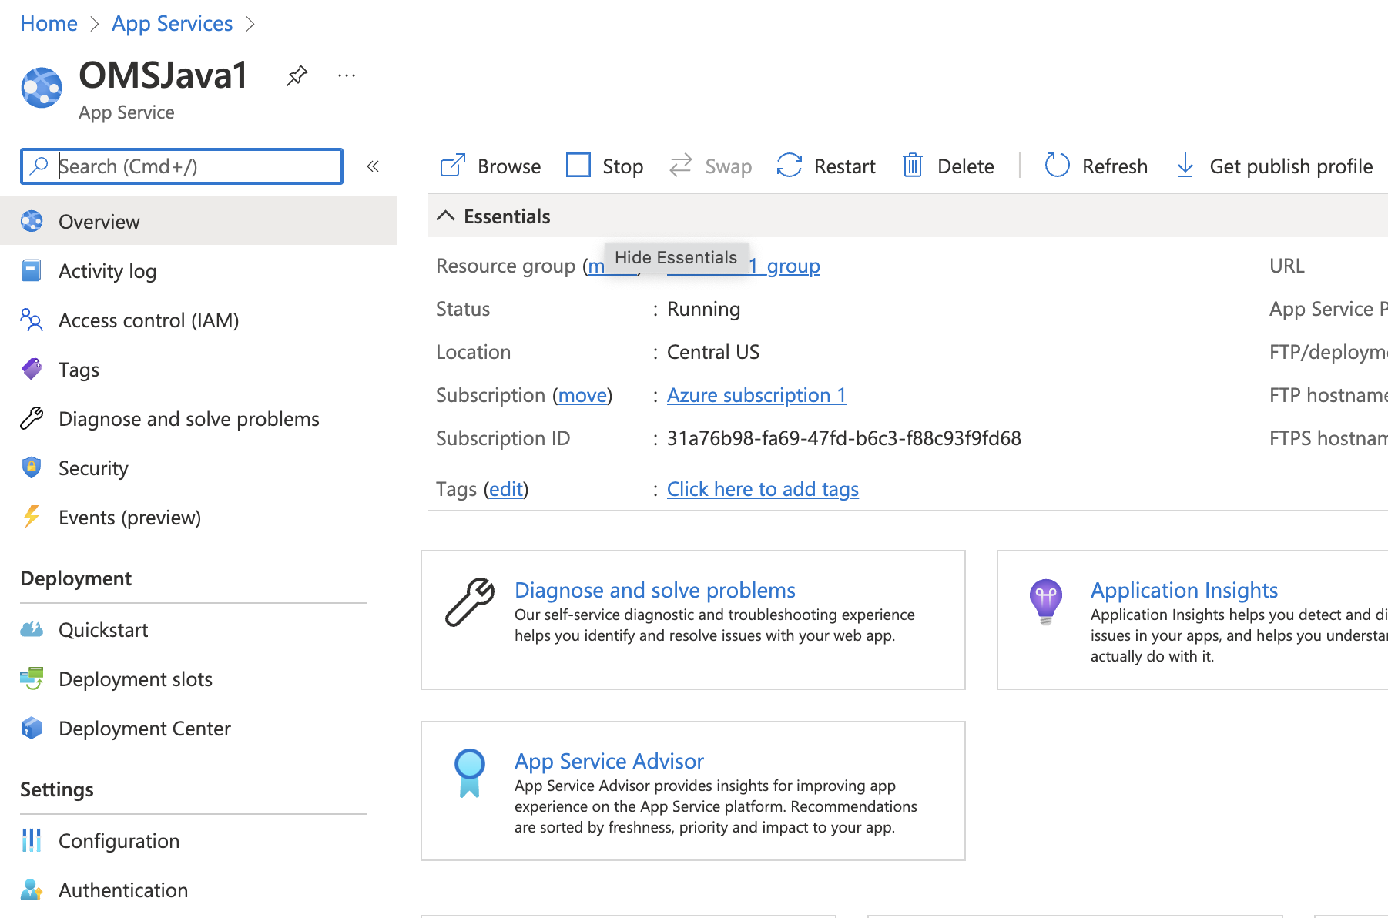Click the Quickstart cloud icon

(x=32, y=630)
